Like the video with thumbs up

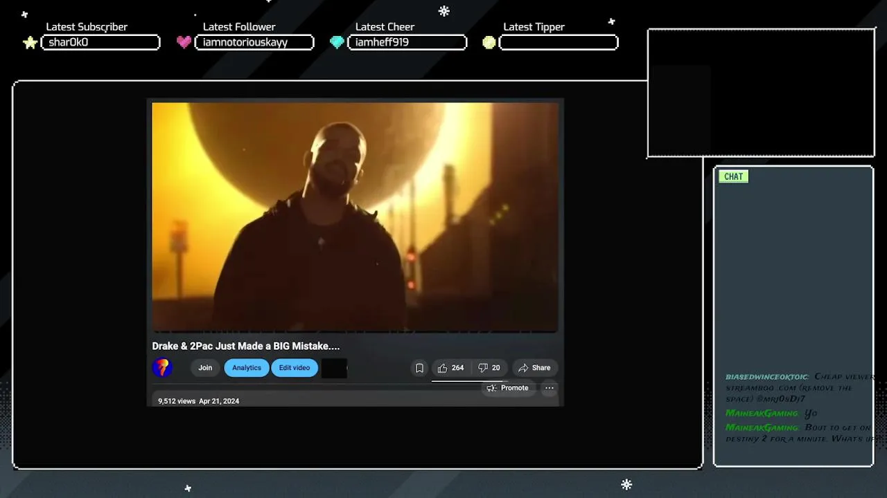coord(442,368)
